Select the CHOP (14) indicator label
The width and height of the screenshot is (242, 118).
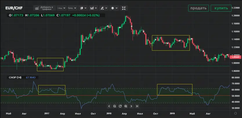15,77
